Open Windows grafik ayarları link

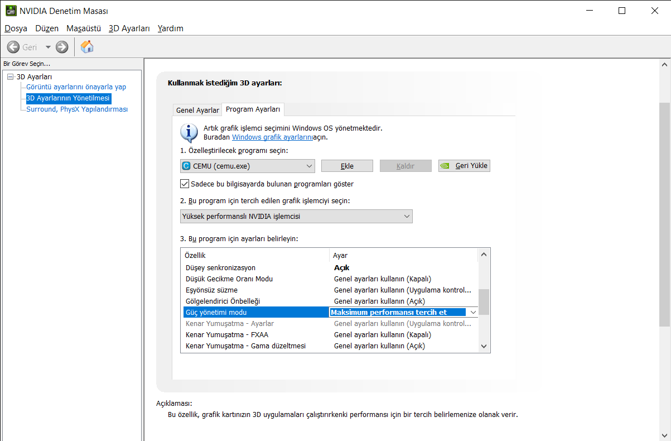coord(272,137)
